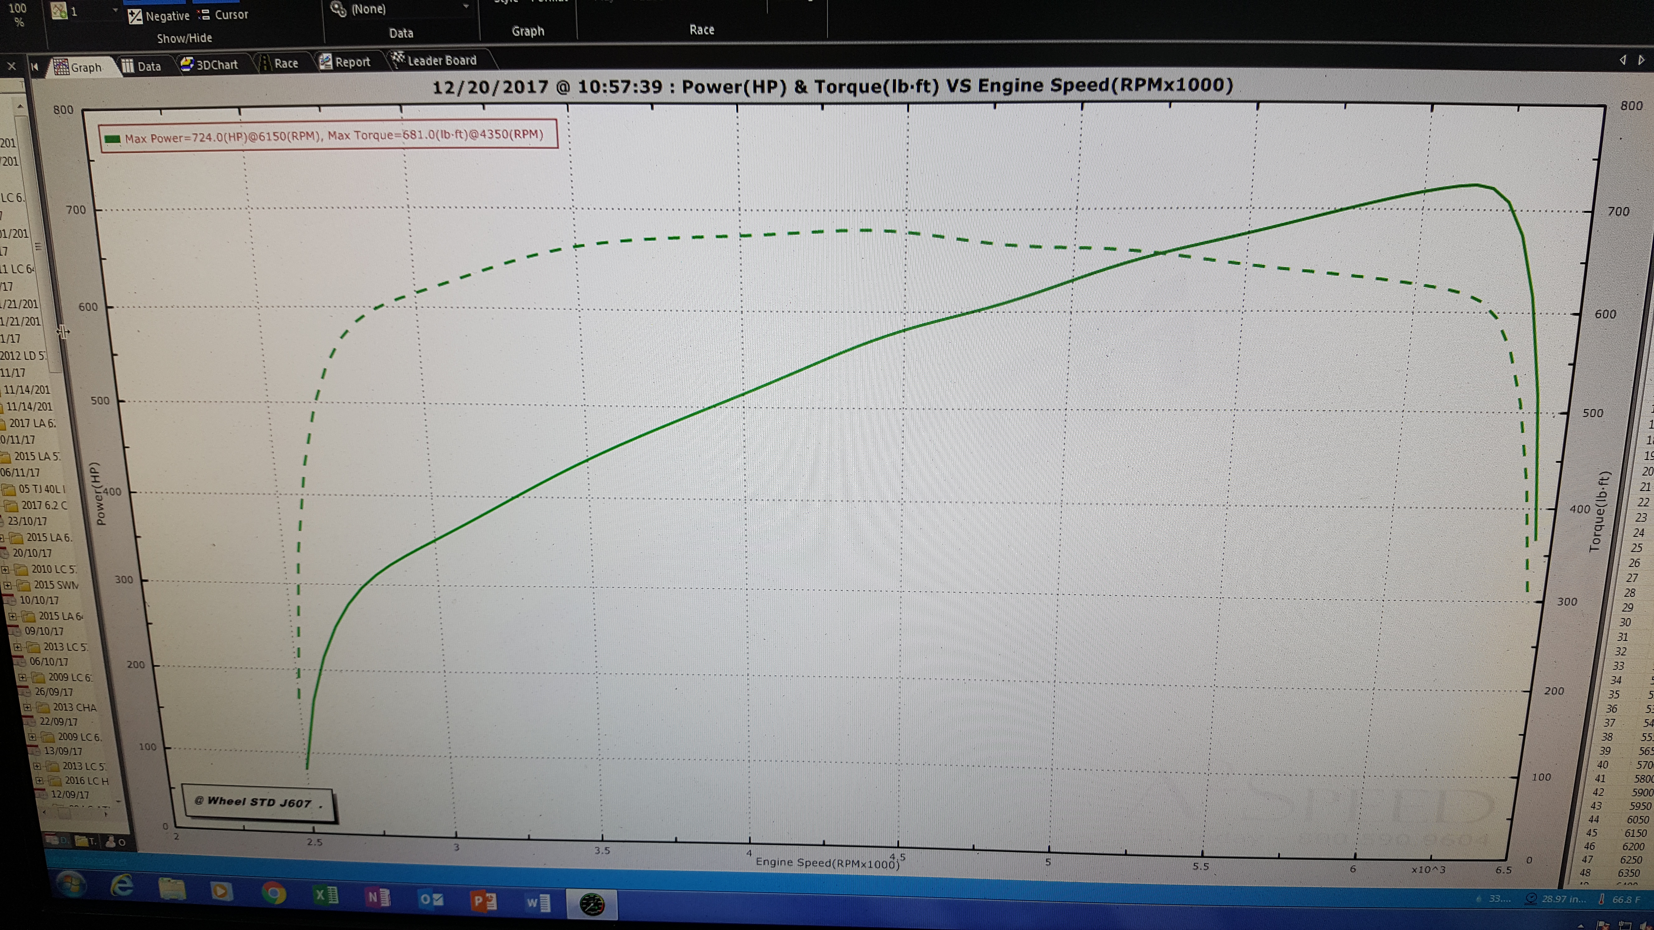Toggle the Cursor show/hide option
Viewport: 1654px width, 930px height.
(223, 15)
